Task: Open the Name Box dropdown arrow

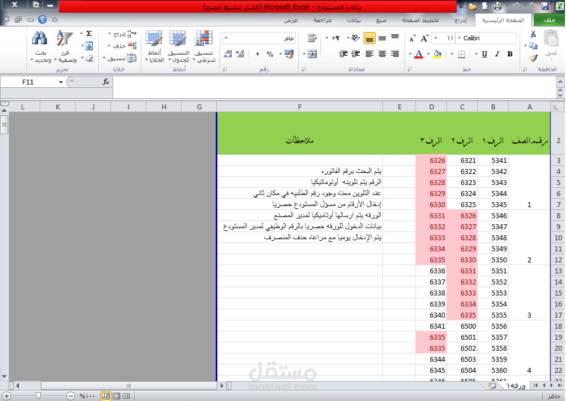Action: click(x=61, y=82)
